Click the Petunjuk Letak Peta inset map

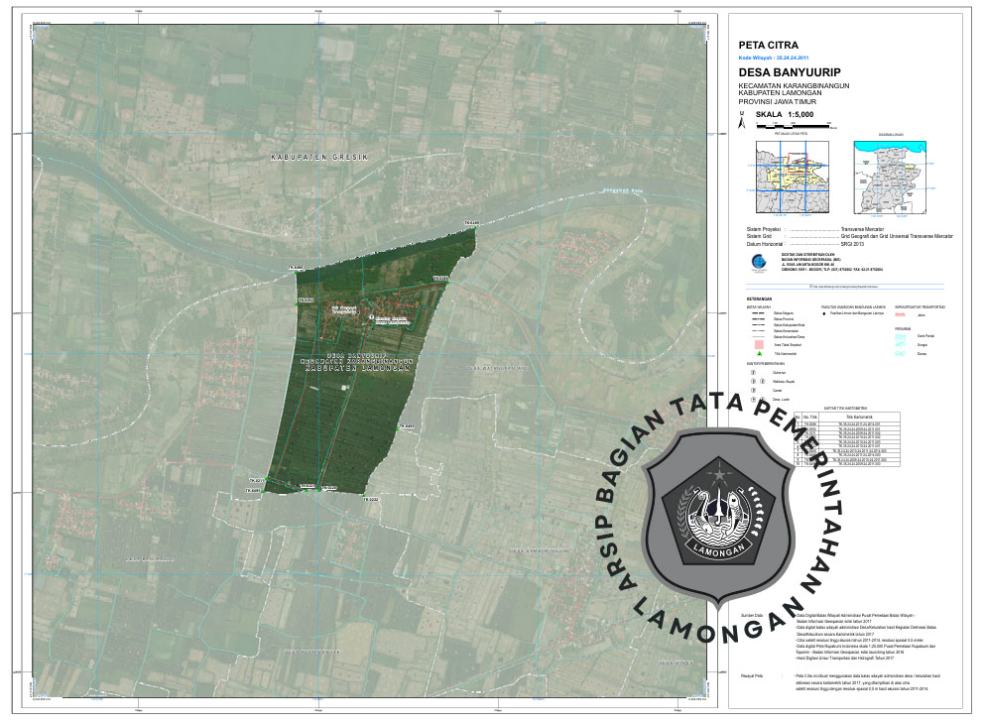tap(791, 176)
